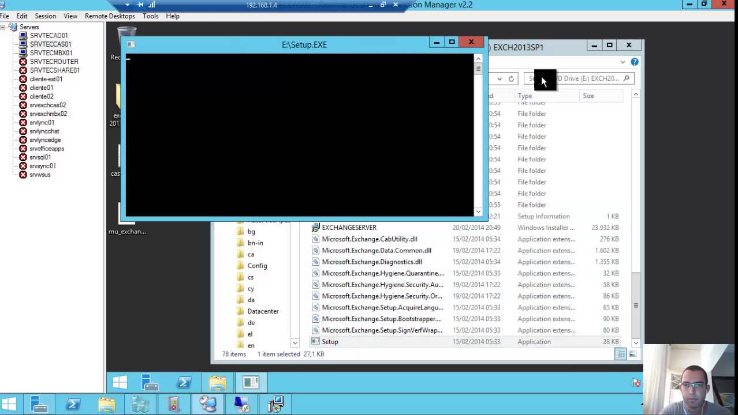
Task: Select the Setup.EXE console button on remote taskbar
Action: 251,383
